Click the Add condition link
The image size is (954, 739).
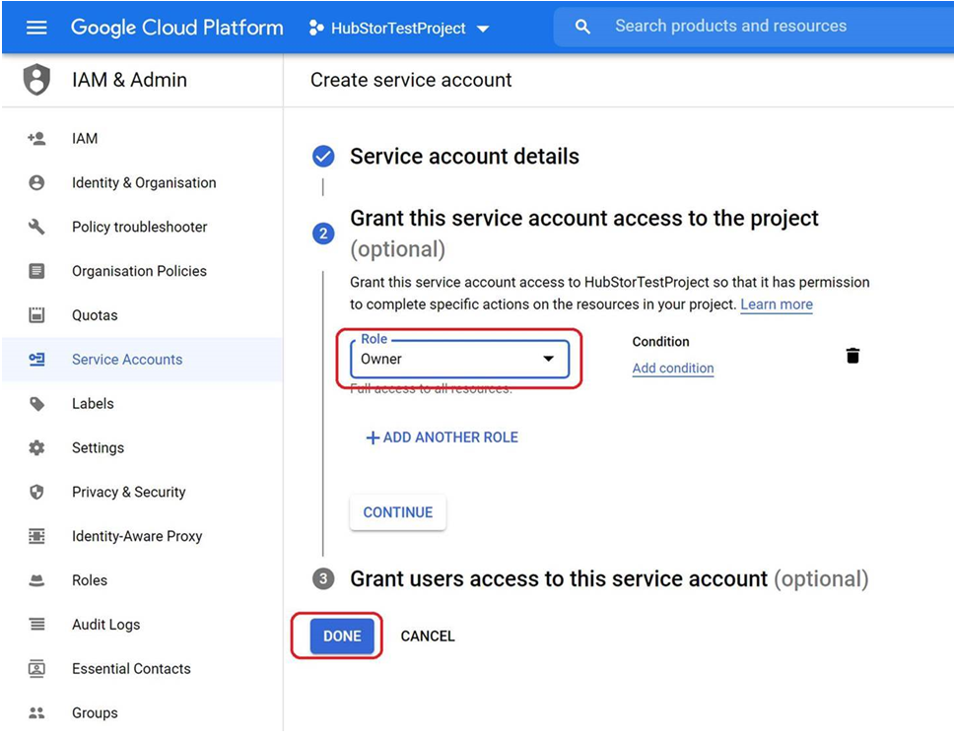point(673,368)
